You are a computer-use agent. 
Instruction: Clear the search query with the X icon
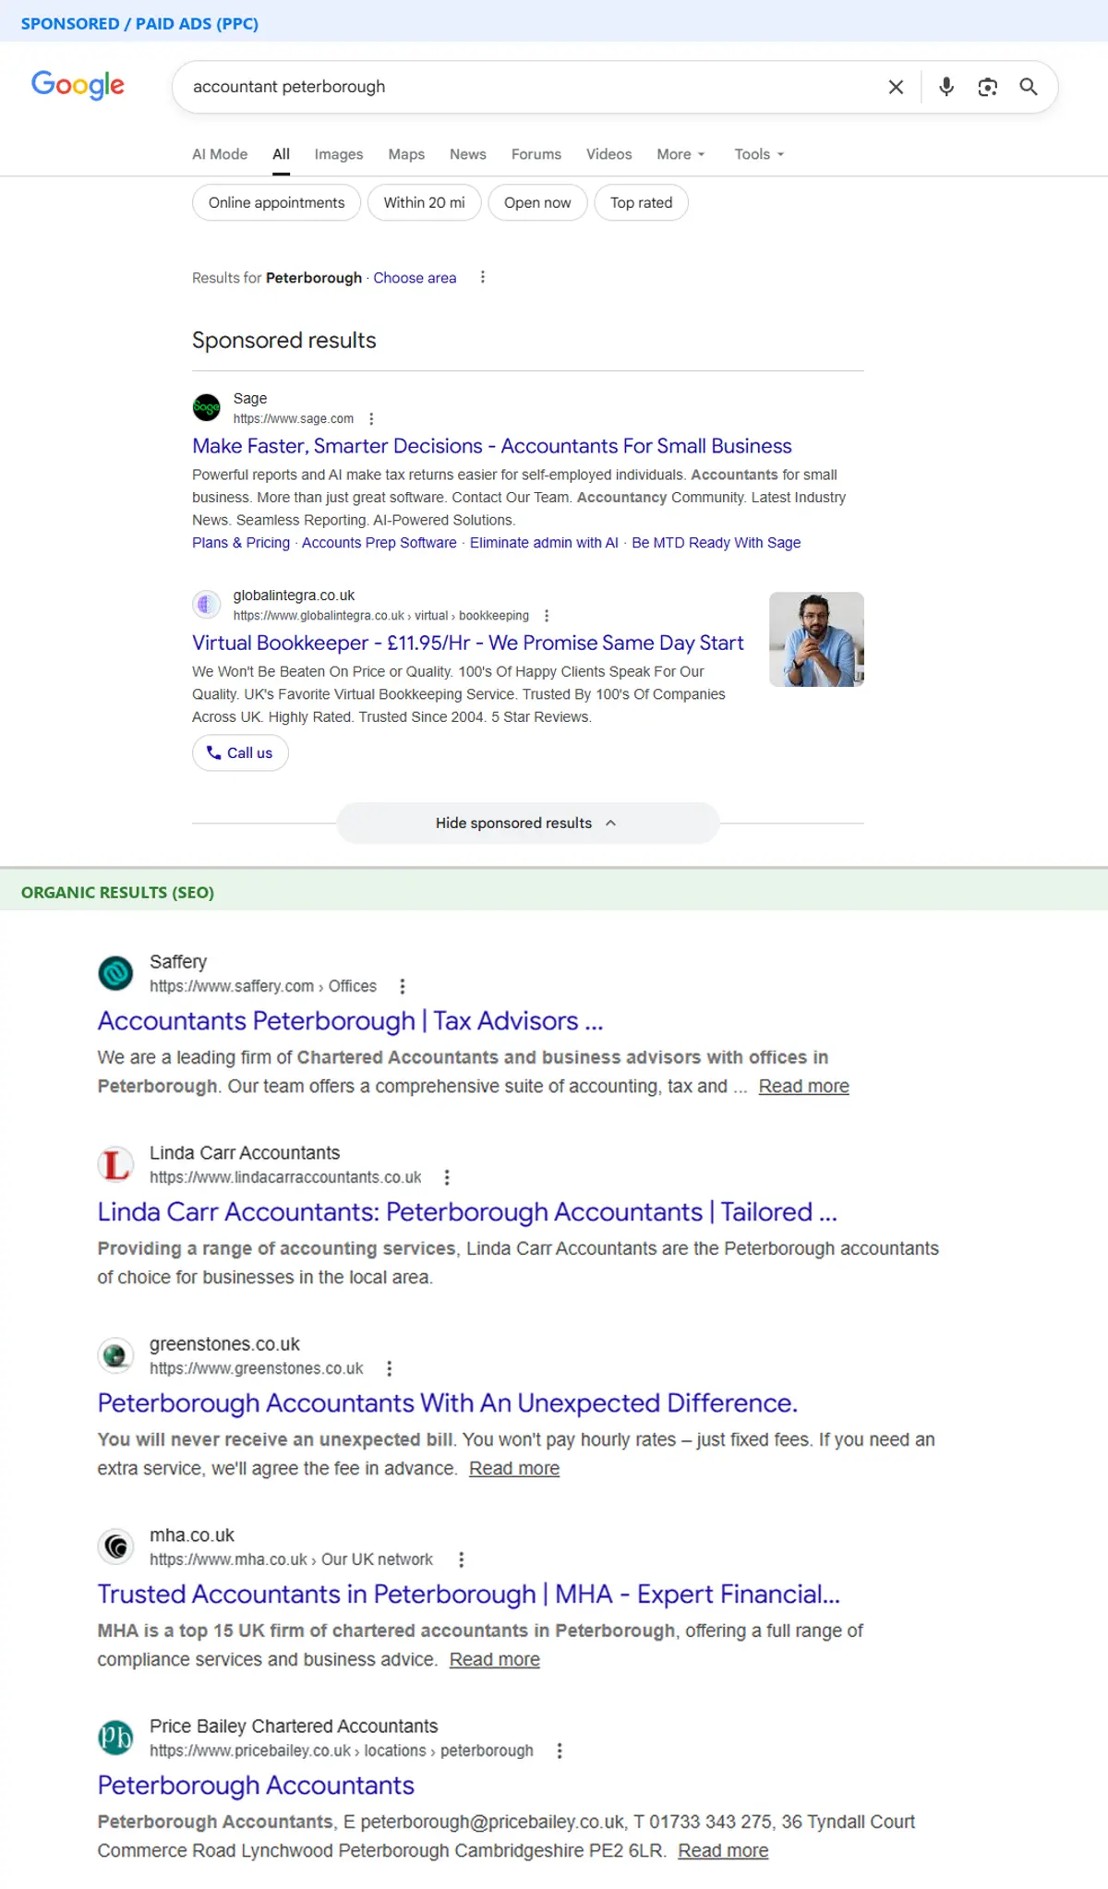pyautogui.click(x=896, y=87)
